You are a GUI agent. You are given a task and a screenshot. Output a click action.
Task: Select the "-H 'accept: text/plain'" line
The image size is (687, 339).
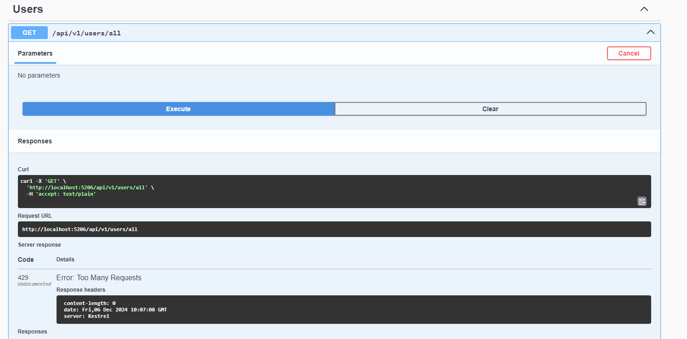click(x=61, y=194)
